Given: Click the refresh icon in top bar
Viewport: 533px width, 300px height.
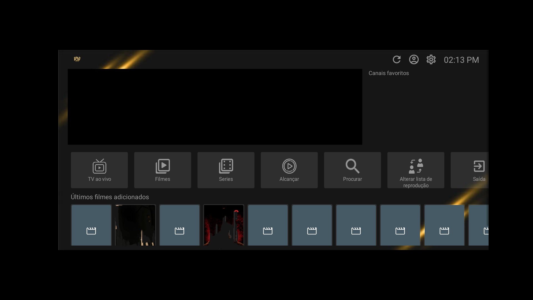Looking at the screenshot, I should click(396, 59).
